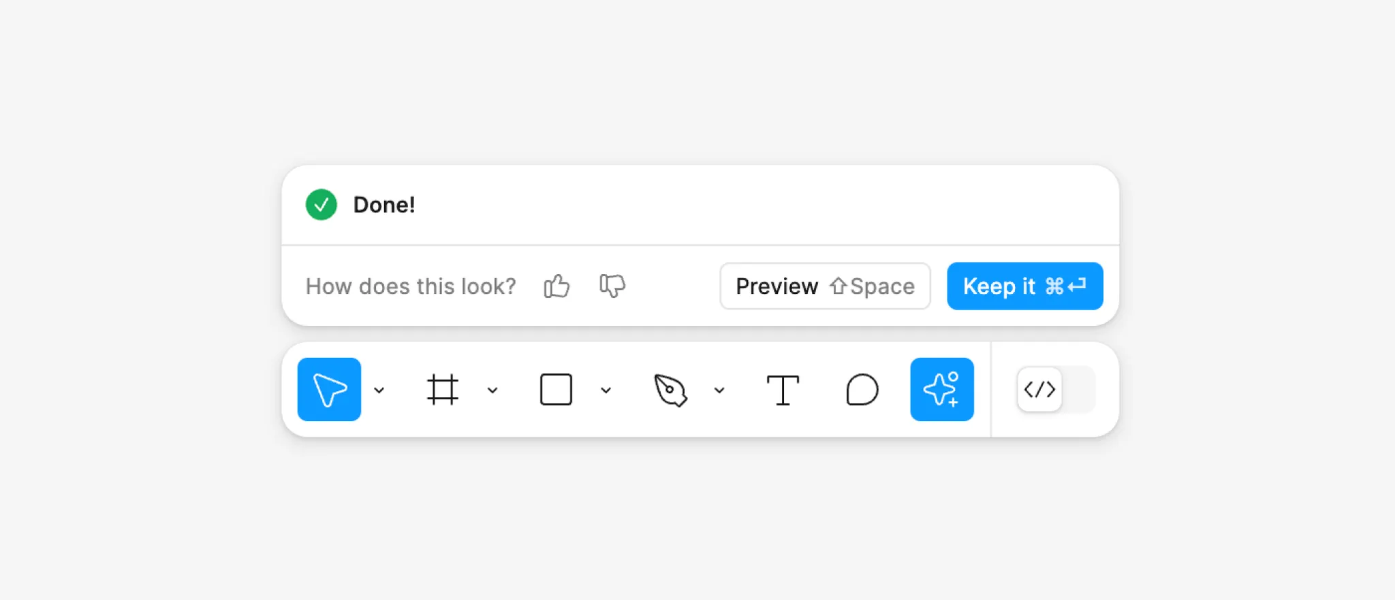Screen dimensions: 1395x600
Task: Select the Rectangle shape tool
Action: click(556, 390)
